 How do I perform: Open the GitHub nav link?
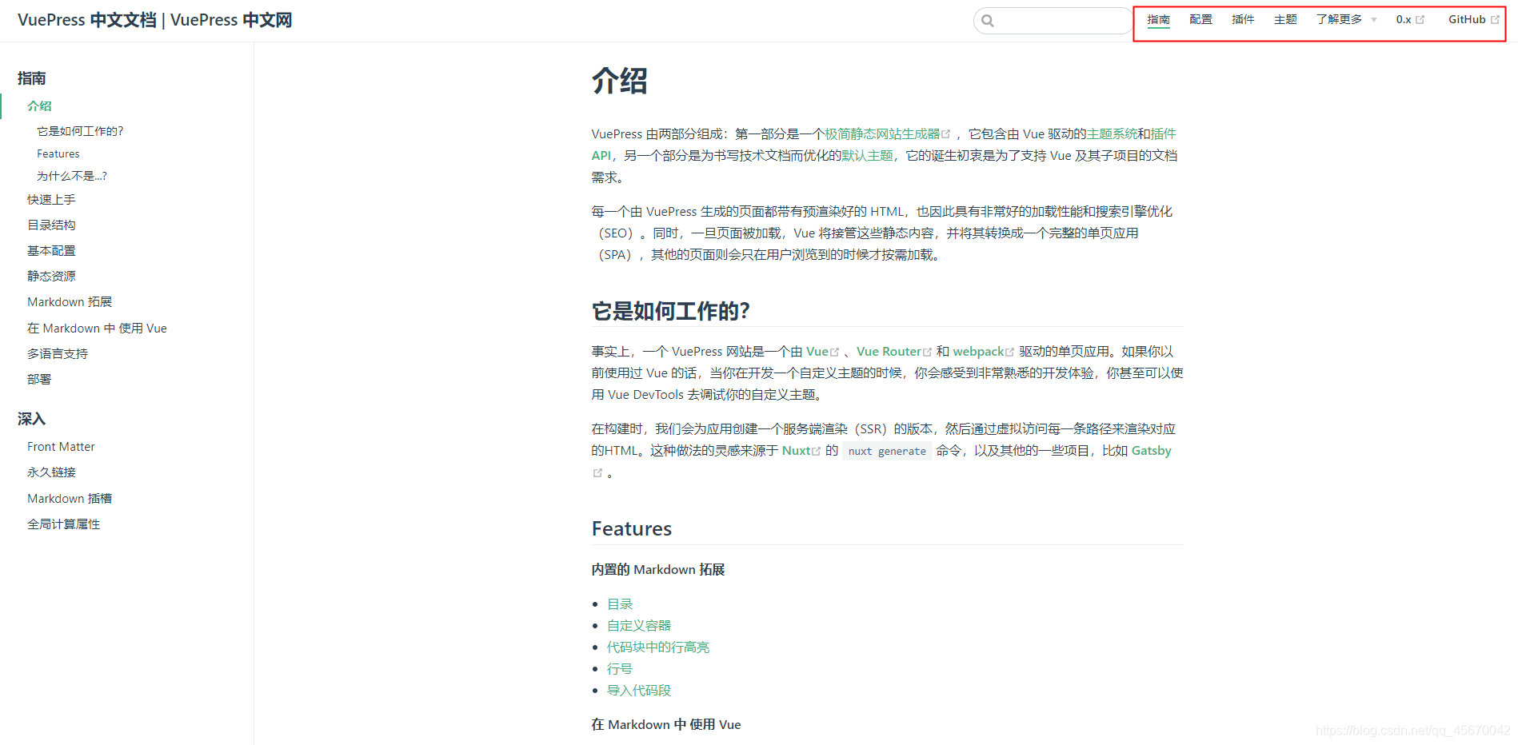point(1473,20)
